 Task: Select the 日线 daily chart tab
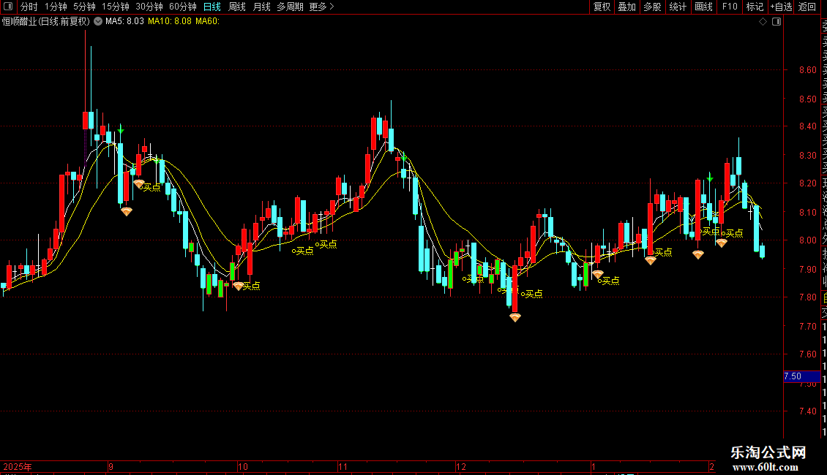[212, 7]
